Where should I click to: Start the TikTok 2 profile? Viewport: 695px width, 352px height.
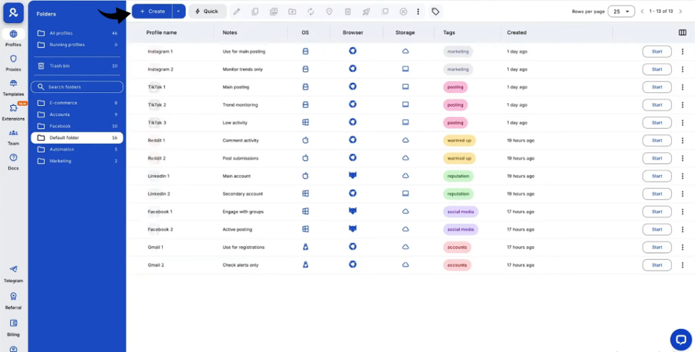657,105
